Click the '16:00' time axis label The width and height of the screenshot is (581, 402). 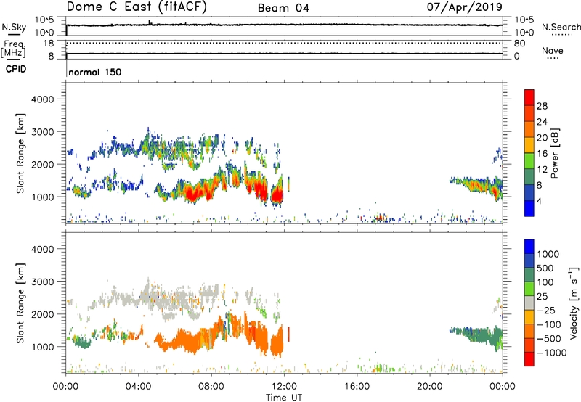click(x=357, y=387)
